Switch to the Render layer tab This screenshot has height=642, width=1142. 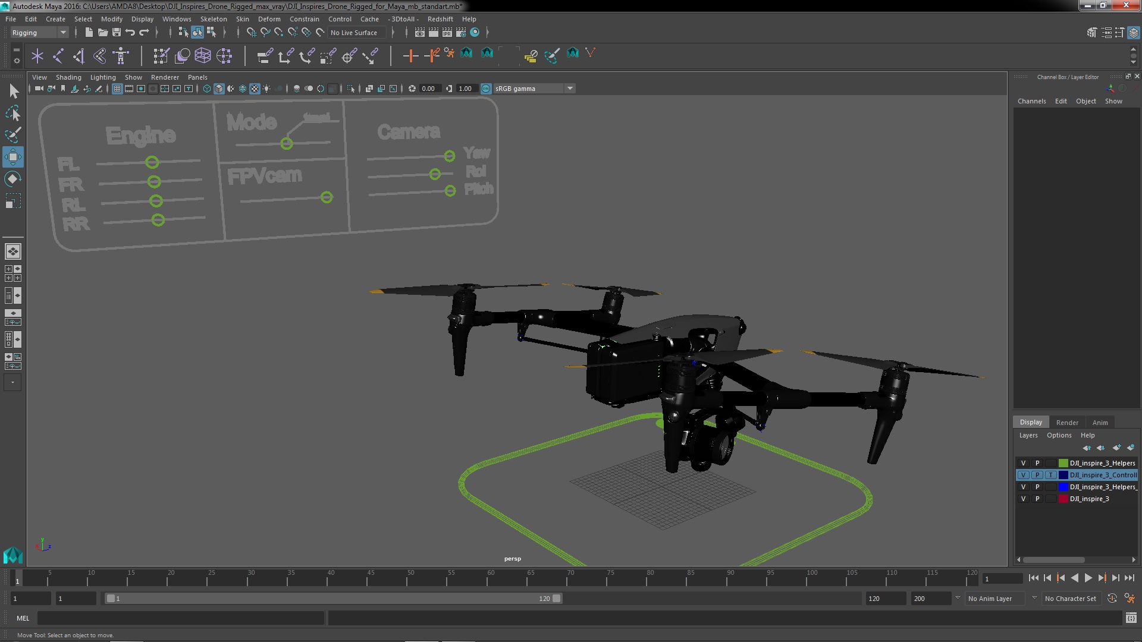tap(1067, 423)
